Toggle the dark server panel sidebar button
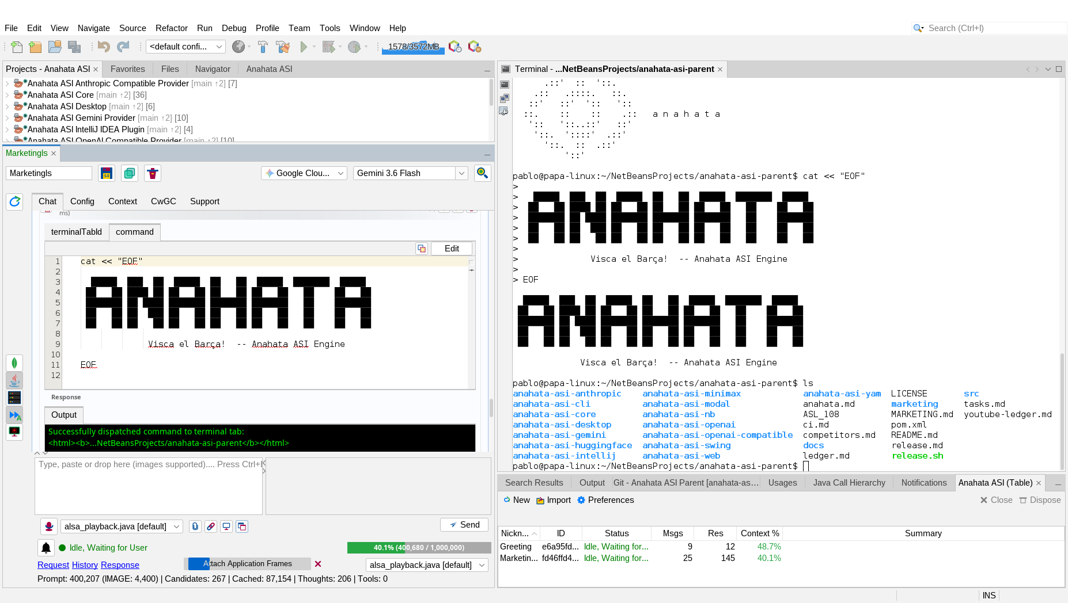This screenshot has height=603, width=1068. (14, 398)
